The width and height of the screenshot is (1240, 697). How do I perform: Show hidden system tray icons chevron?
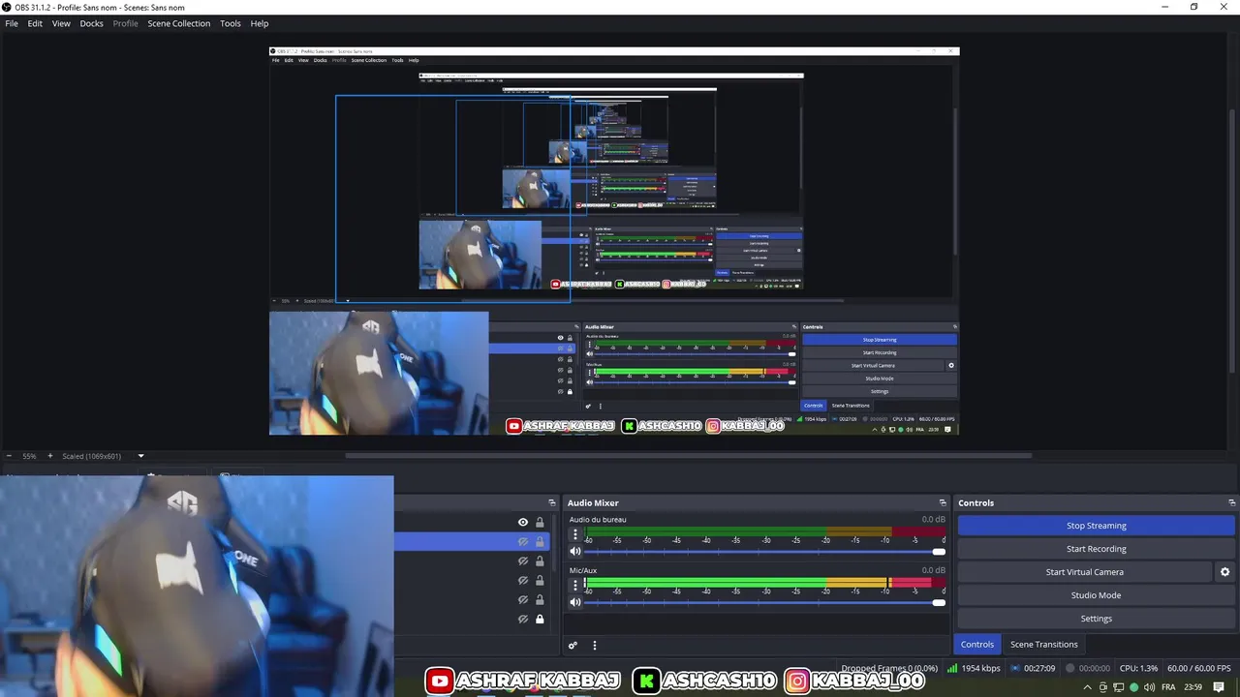pyautogui.click(x=1087, y=687)
